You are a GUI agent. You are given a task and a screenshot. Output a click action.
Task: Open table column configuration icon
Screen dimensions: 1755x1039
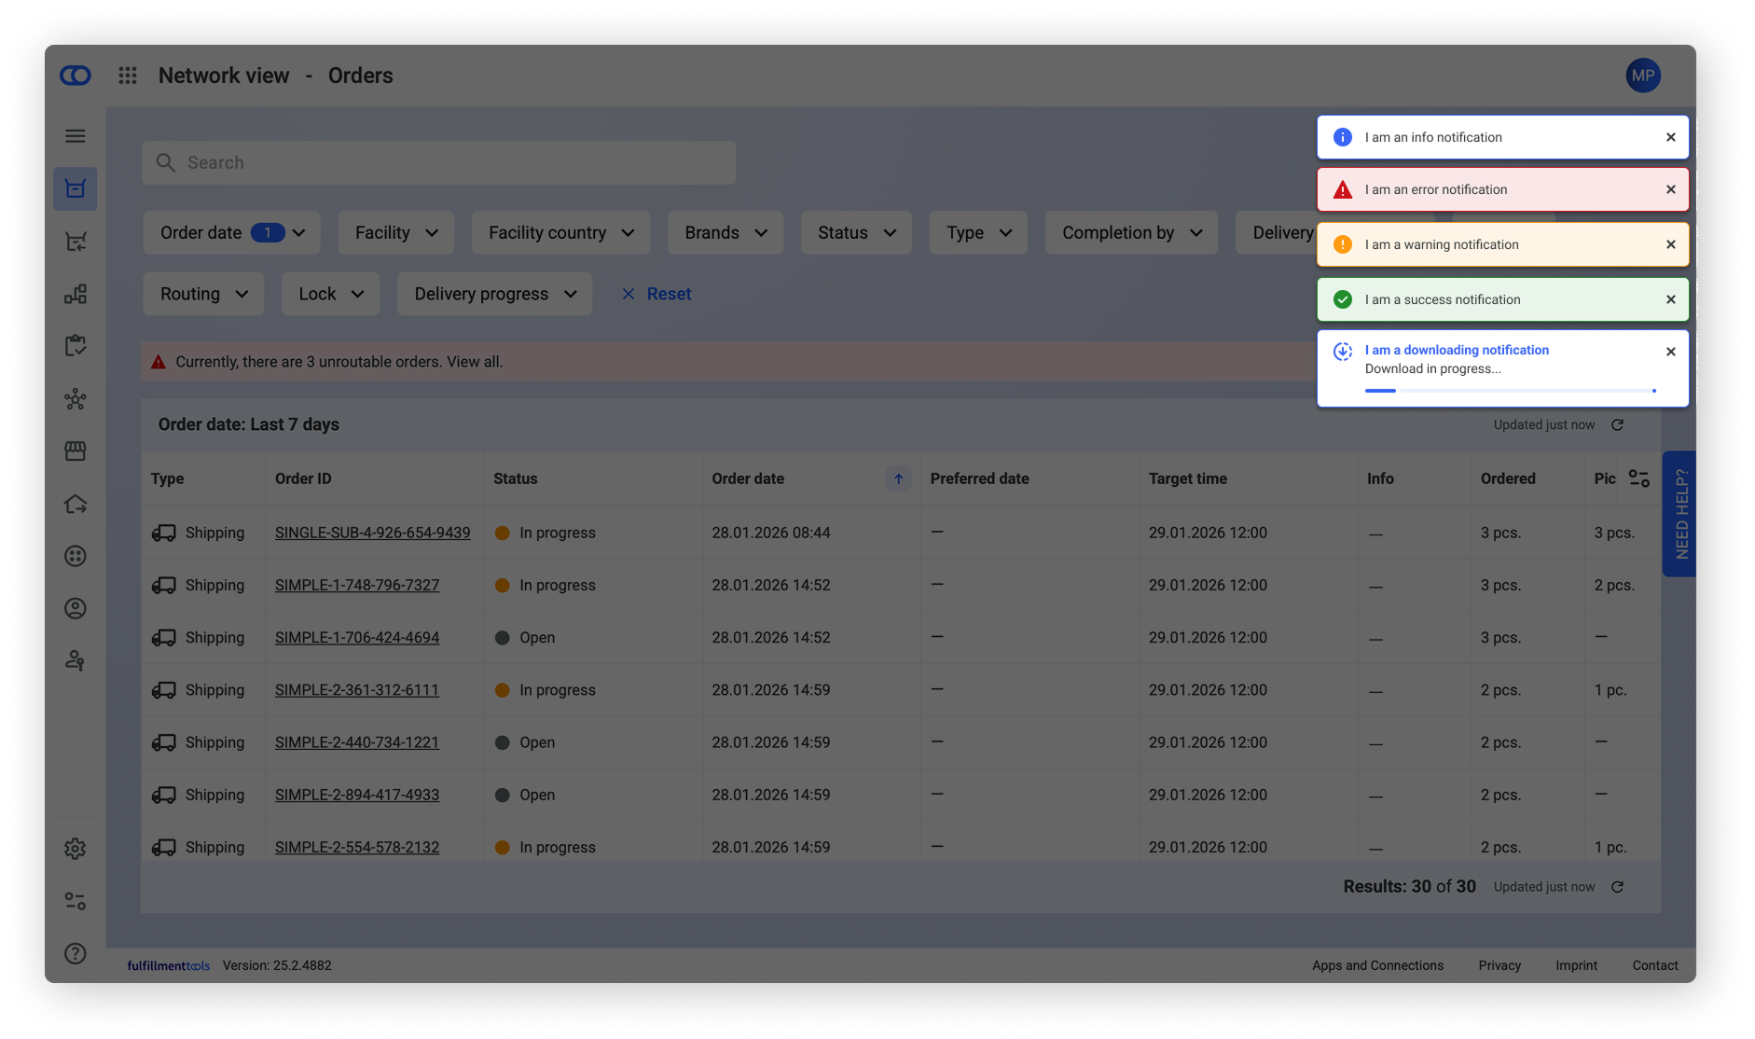pos(1638,478)
